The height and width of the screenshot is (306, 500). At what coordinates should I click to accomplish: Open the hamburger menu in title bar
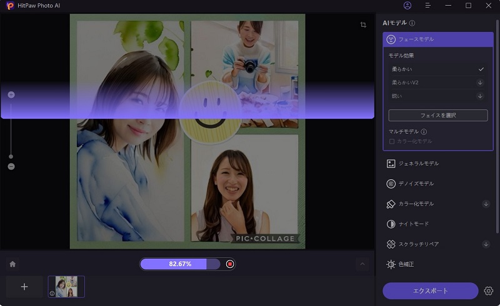(428, 6)
